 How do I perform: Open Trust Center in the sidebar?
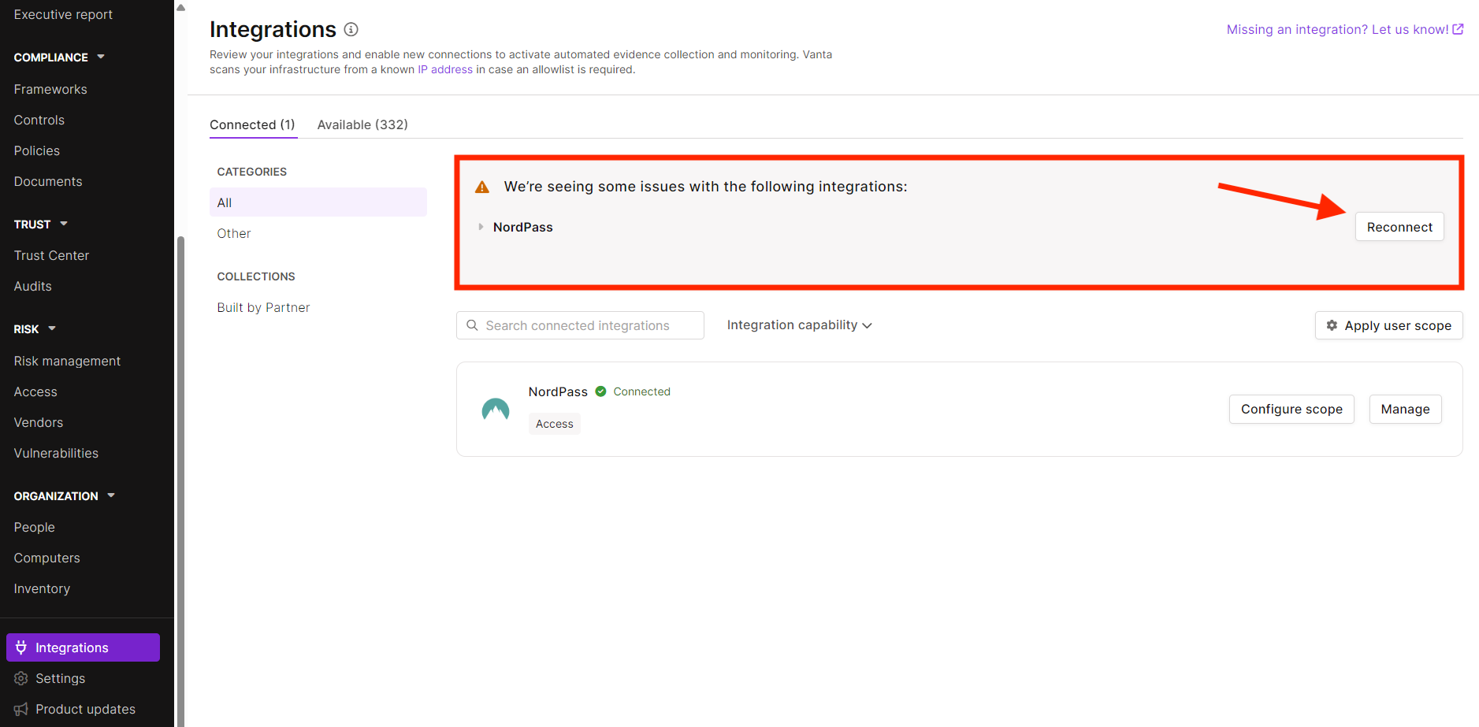click(51, 255)
